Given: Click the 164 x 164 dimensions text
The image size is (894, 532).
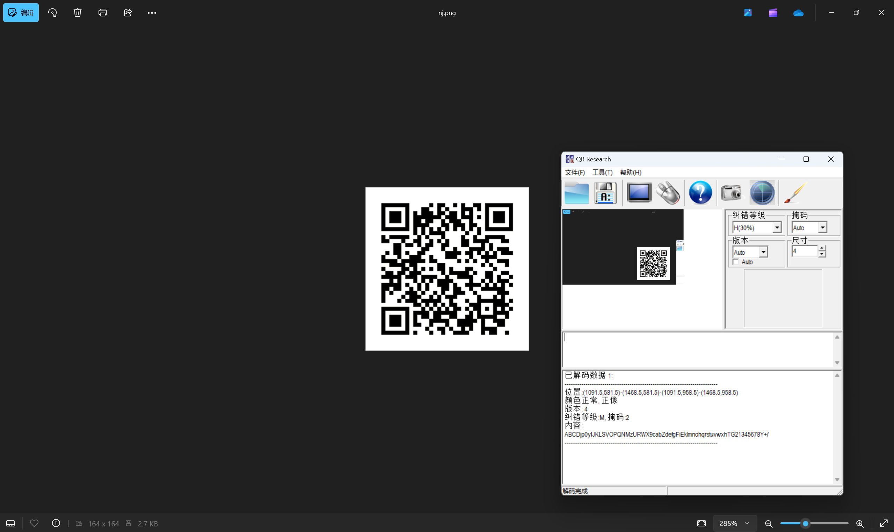Looking at the screenshot, I should 103,524.
